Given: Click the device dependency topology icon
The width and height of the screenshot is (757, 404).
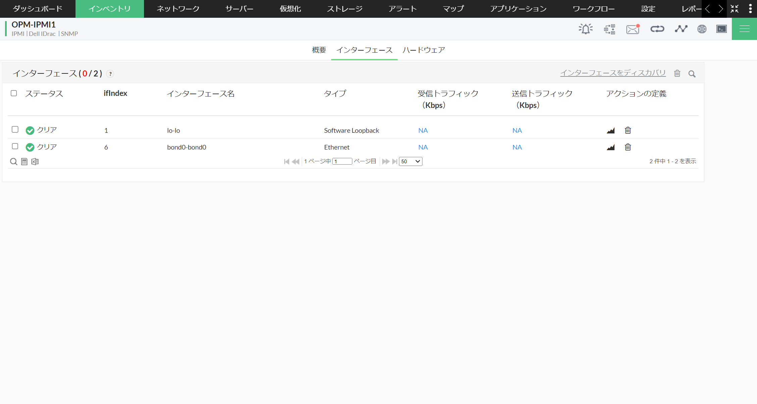Looking at the screenshot, I should [x=609, y=29].
